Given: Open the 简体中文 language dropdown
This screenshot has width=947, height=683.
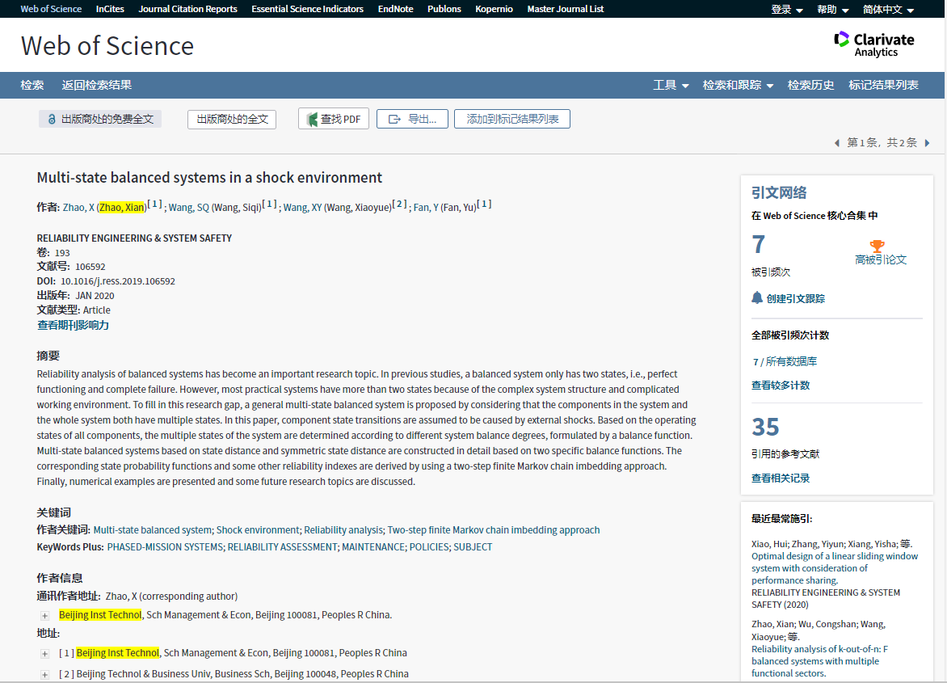Looking at the screenshot, I should 888,10.
